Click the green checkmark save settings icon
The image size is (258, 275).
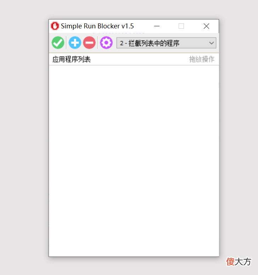pyautogui.click(x=58, y=43)
